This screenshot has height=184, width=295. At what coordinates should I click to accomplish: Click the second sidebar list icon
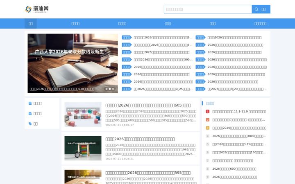pos(30,113)
